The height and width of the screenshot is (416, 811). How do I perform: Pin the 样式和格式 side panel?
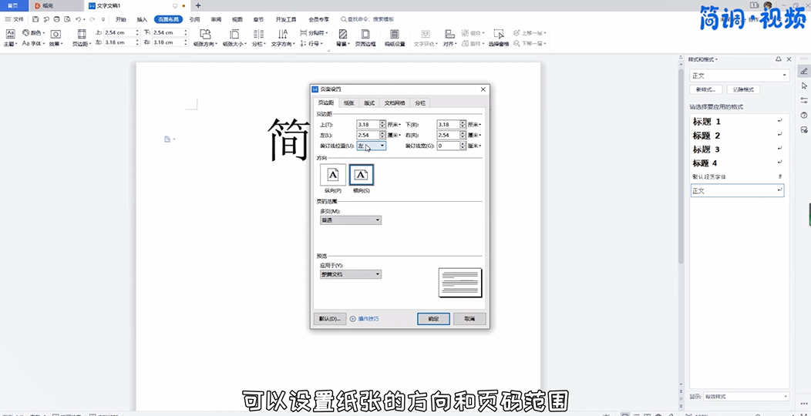(778, 59)
